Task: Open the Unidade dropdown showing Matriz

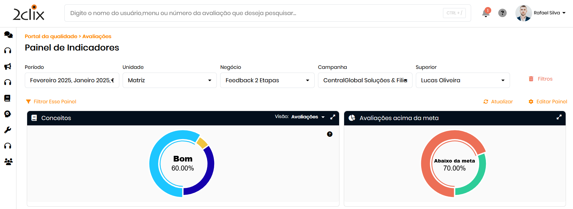Action: (x=170, y=80)
